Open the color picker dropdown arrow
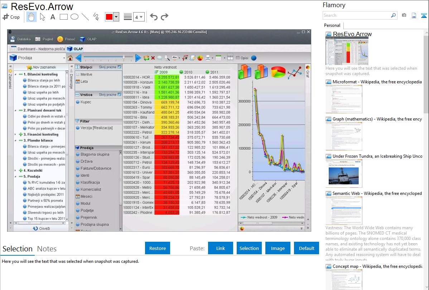The height and width of the screenshot is (290, 429). [x=116, y=17]
